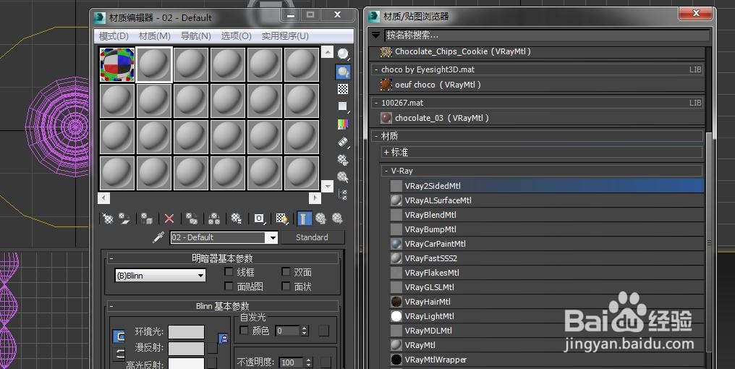
Task: Click the Make Preview film icon
Action: coord(343,142)
